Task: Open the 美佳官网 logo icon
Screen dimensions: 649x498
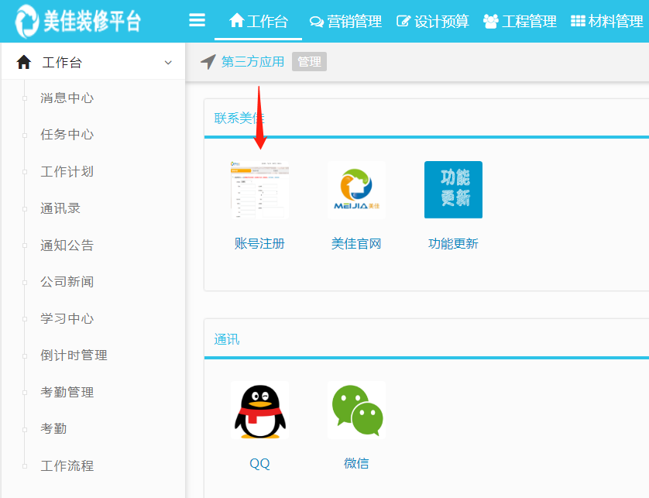Action: click(355, 190)
